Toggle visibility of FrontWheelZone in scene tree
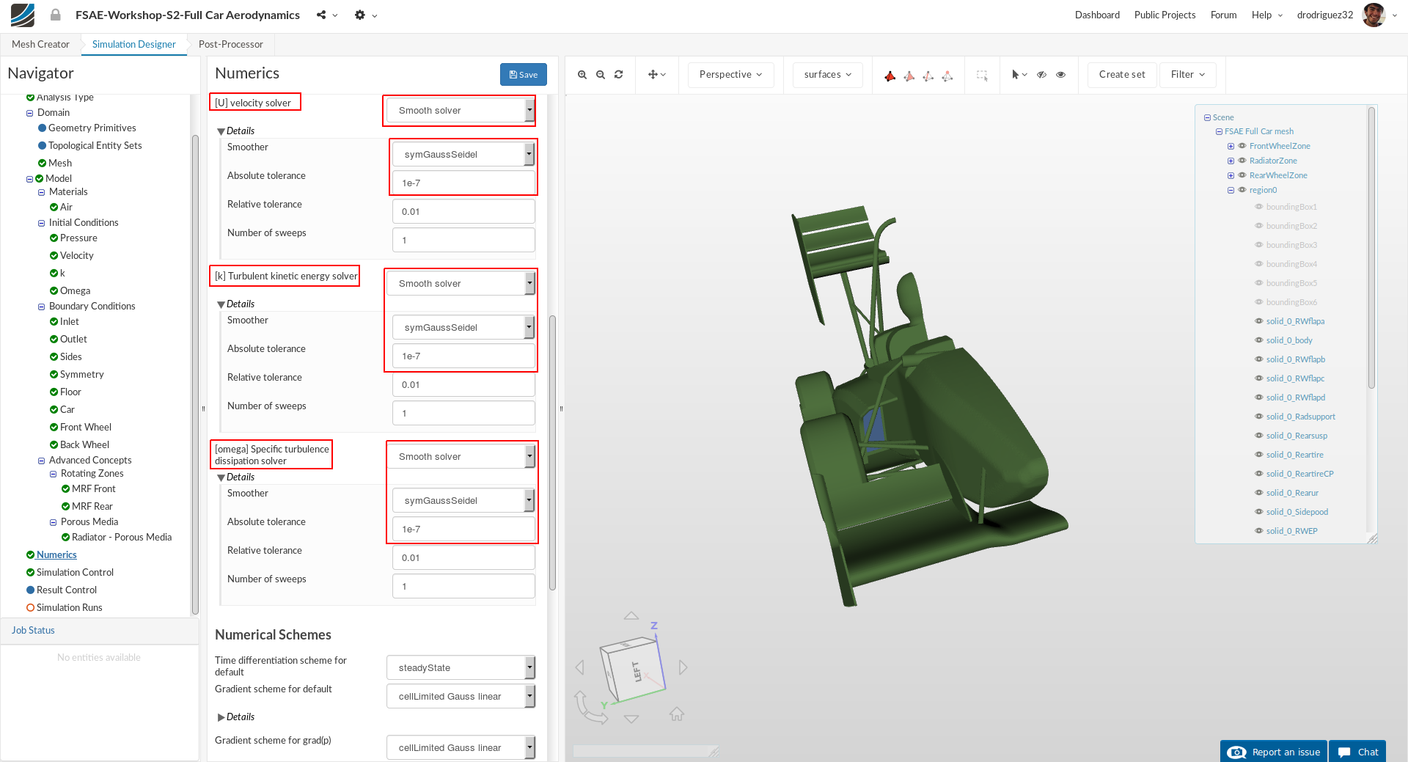Image resolution: width=1408 pixels, height=762 pixels. (x=1242, y=146)
